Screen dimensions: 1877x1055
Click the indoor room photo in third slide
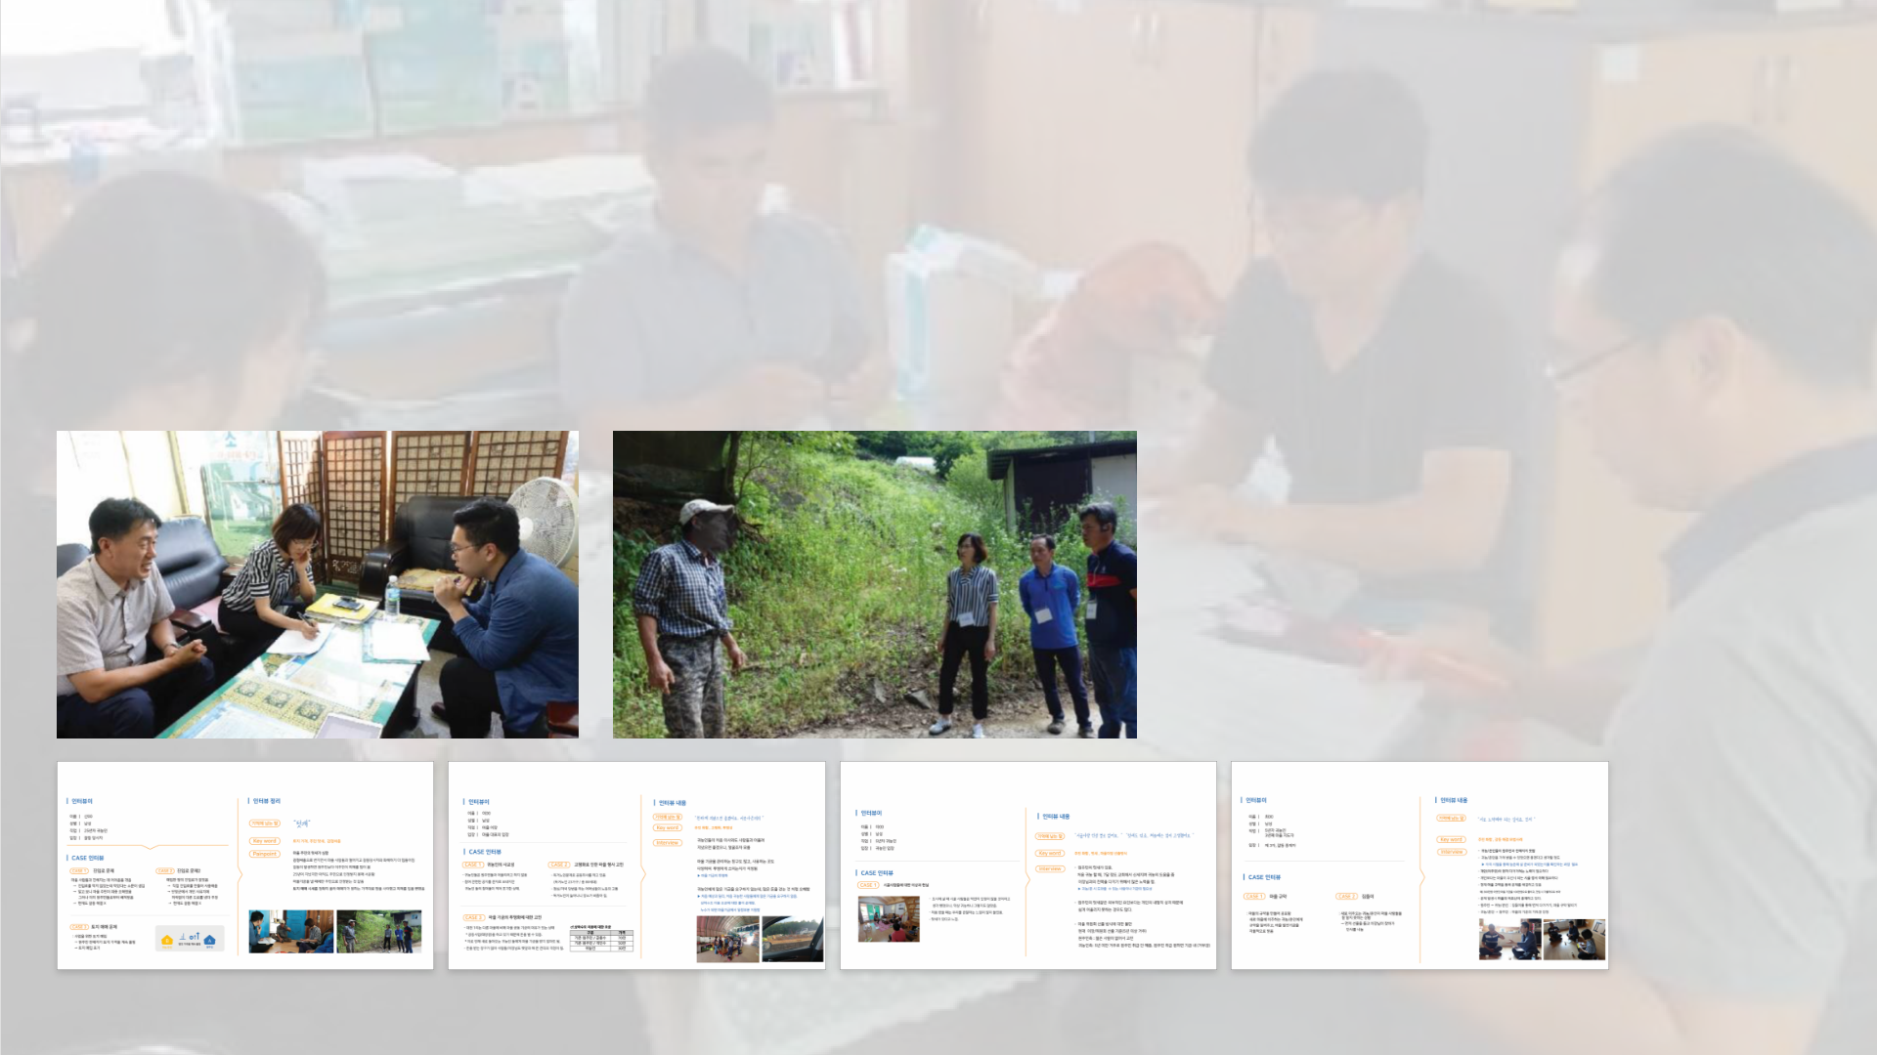(889, 918)
